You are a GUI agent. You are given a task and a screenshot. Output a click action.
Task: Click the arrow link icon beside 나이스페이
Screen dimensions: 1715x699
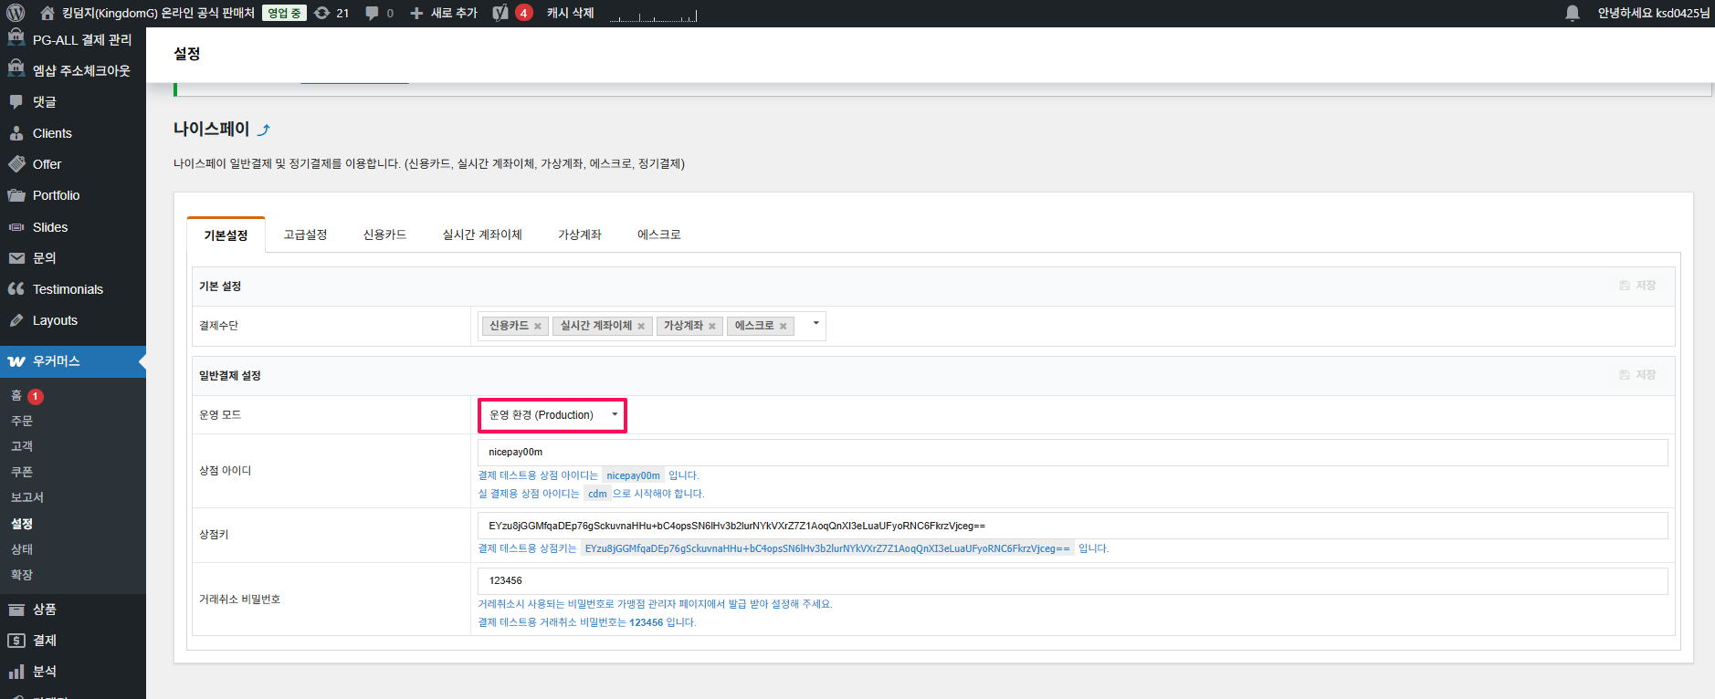264,130
